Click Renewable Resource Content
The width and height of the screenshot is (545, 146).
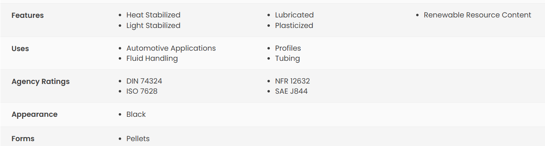(477, 15)
